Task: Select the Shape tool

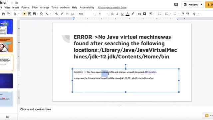Action: [42, 14]
